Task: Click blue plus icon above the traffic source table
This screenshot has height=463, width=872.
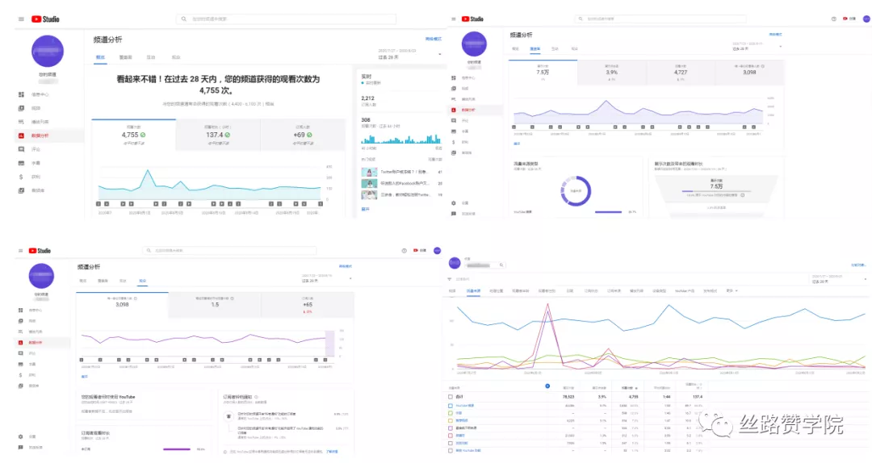Action: (x=547, y=386)
